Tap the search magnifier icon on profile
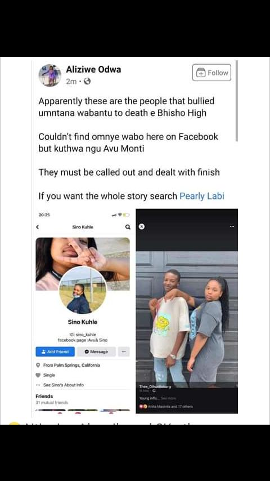This screenshot has width=270, height=481. pos(128,227)
